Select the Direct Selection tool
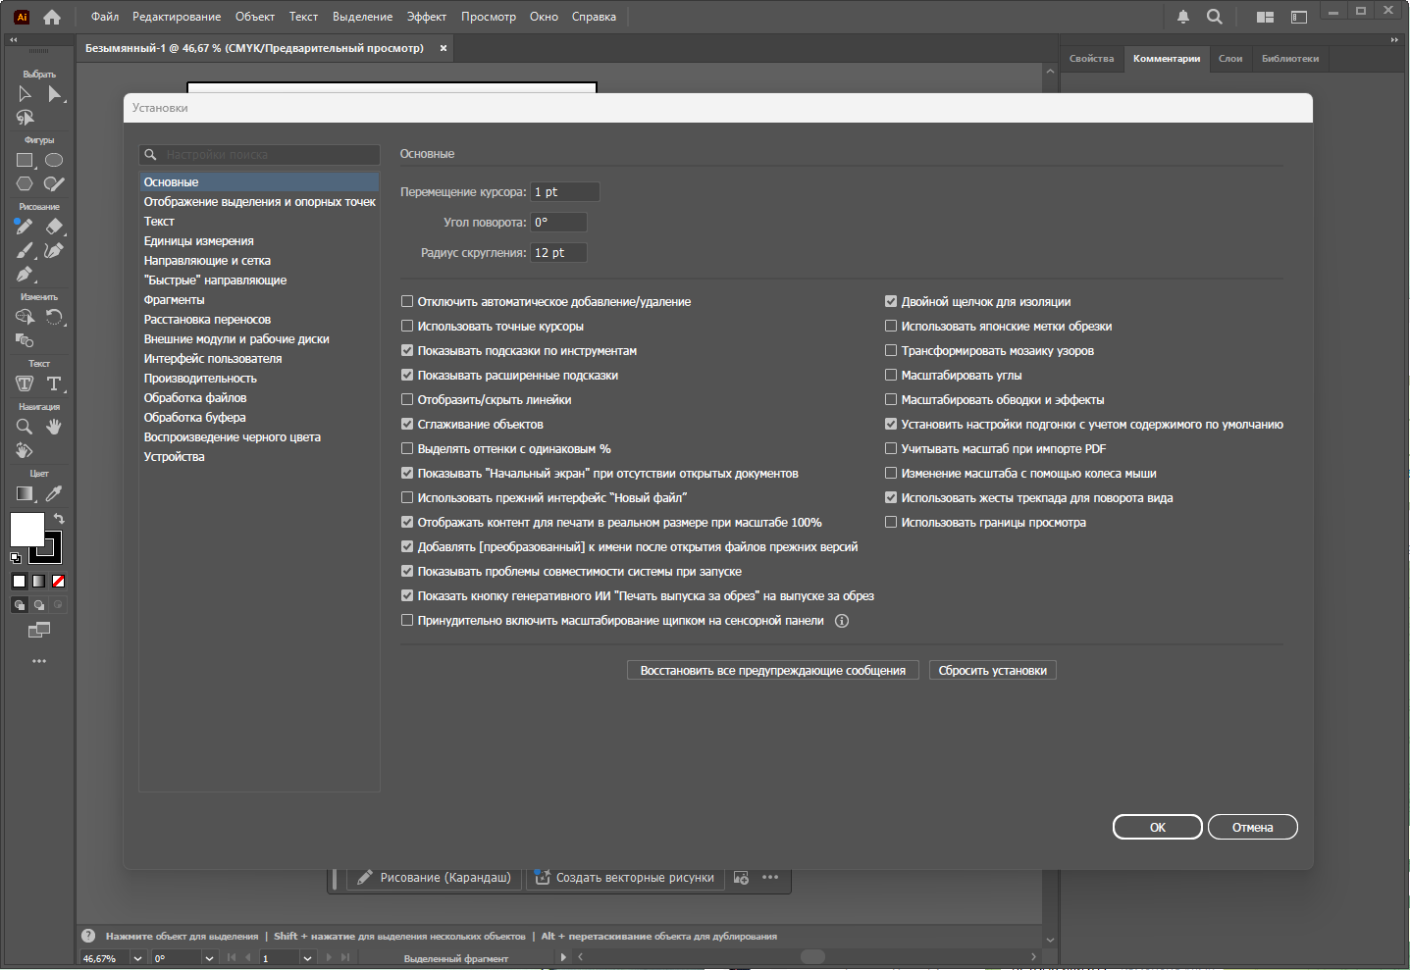The height and width of the screenshot is (970, 1410). click(55, 94)
